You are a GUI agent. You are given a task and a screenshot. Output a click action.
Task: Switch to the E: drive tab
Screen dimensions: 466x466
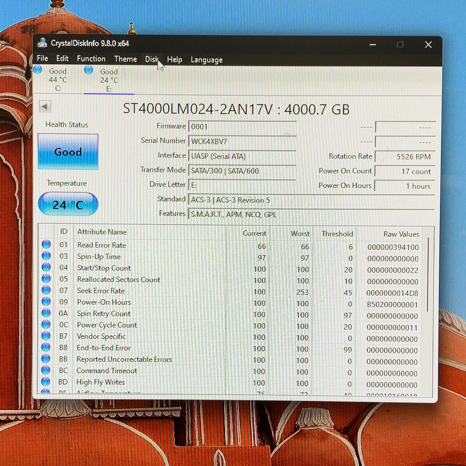tap(109, 80)
